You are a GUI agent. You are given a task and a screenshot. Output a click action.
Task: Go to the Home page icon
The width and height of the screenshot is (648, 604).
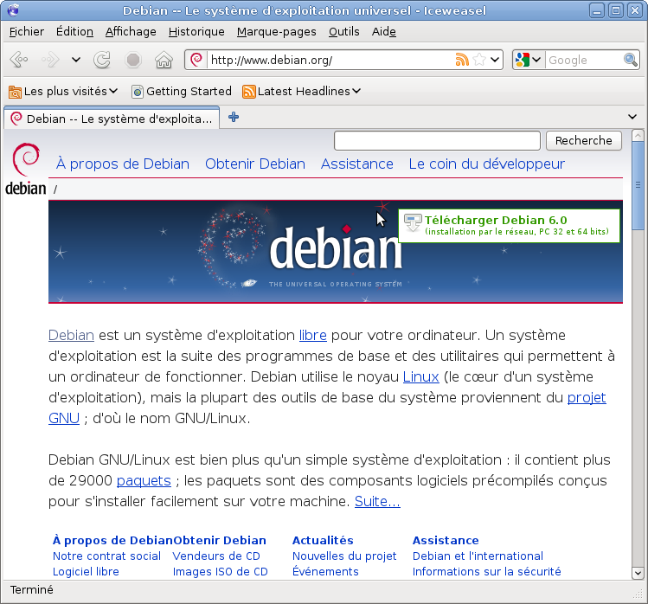point(164,60)
